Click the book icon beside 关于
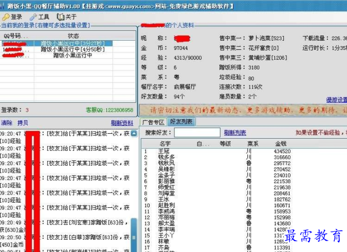The width and height of the screenshot is (347, 252). point(61,17)
